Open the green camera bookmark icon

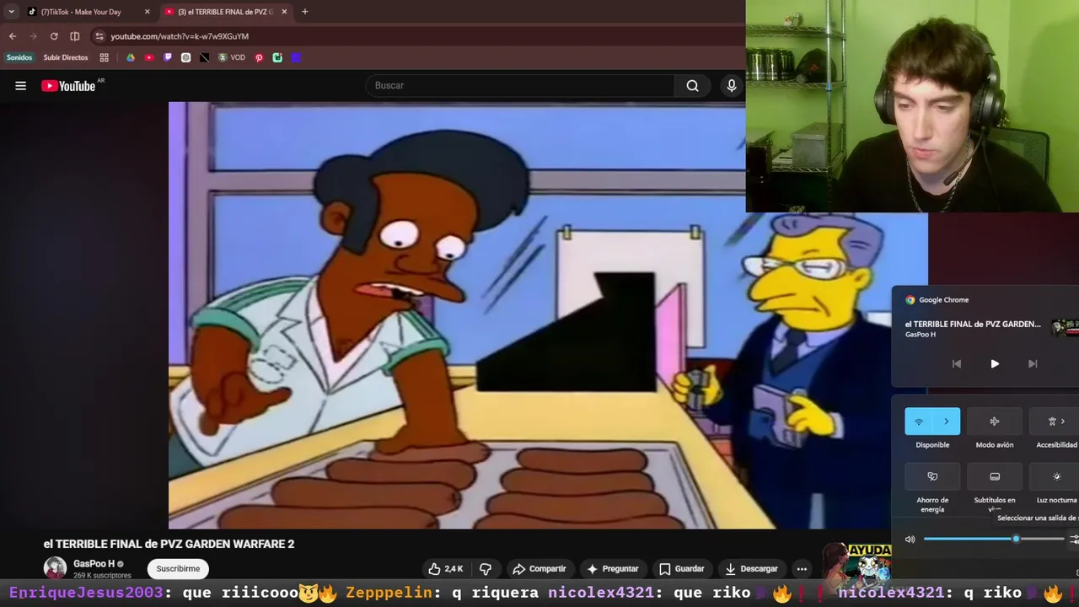point(277,57)
